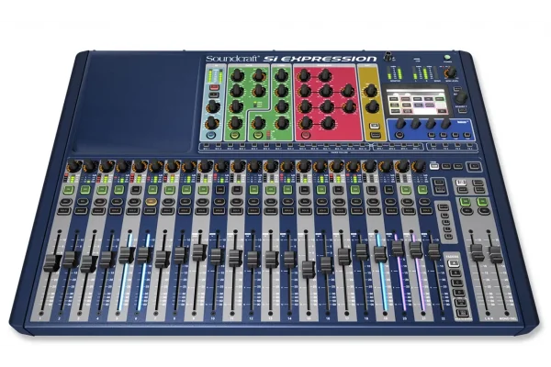Click the round red button in EQ section
The image size is (551, 367).
[x=306, y=136]
